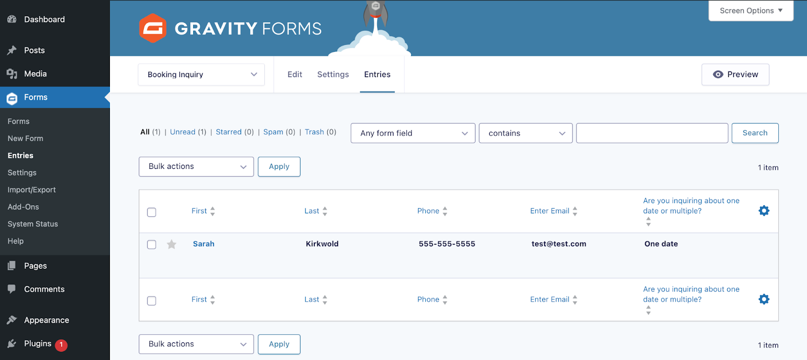Click the Appearance paintbrush icon
The height and width of the screenshot is (360, 807).
[12, 320]
